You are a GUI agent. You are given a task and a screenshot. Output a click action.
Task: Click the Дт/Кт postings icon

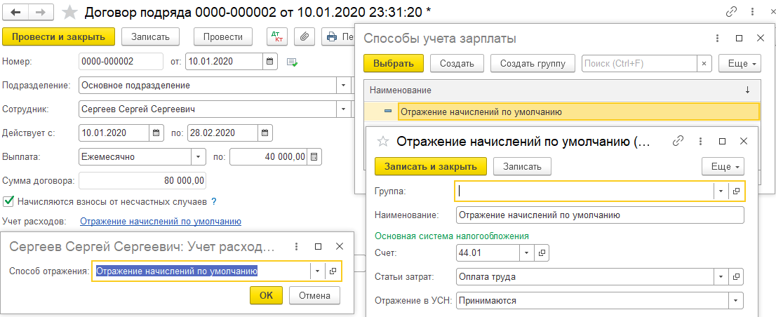[x=277, y=37]
